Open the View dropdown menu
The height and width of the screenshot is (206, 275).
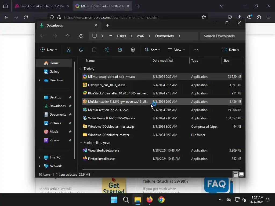coord(176,50)
